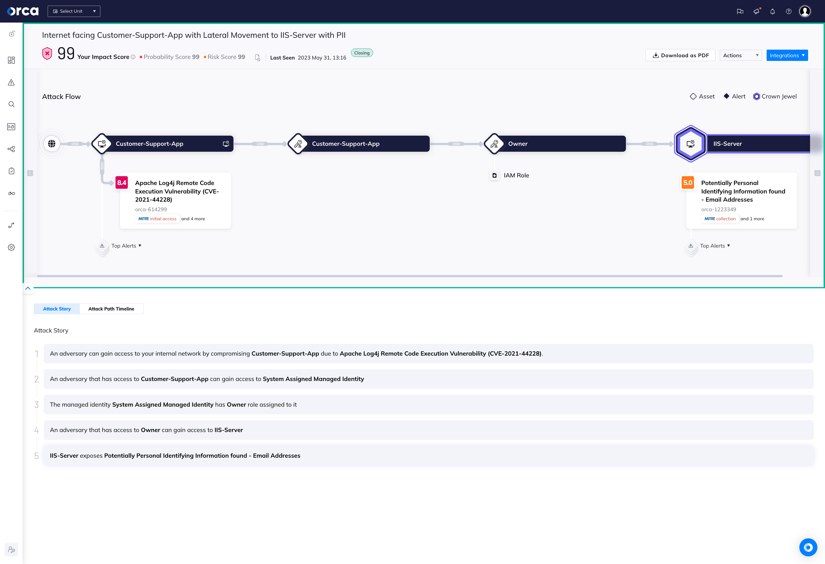Collapse the Attack Flow panel with chevron
Viewport: 825px width, 564px height.
28,288
